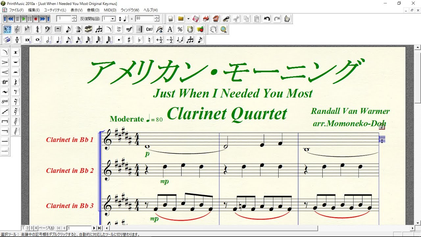421x237 pixels.
Task: Select the Measure tool
Action: [x=58, y=29]
